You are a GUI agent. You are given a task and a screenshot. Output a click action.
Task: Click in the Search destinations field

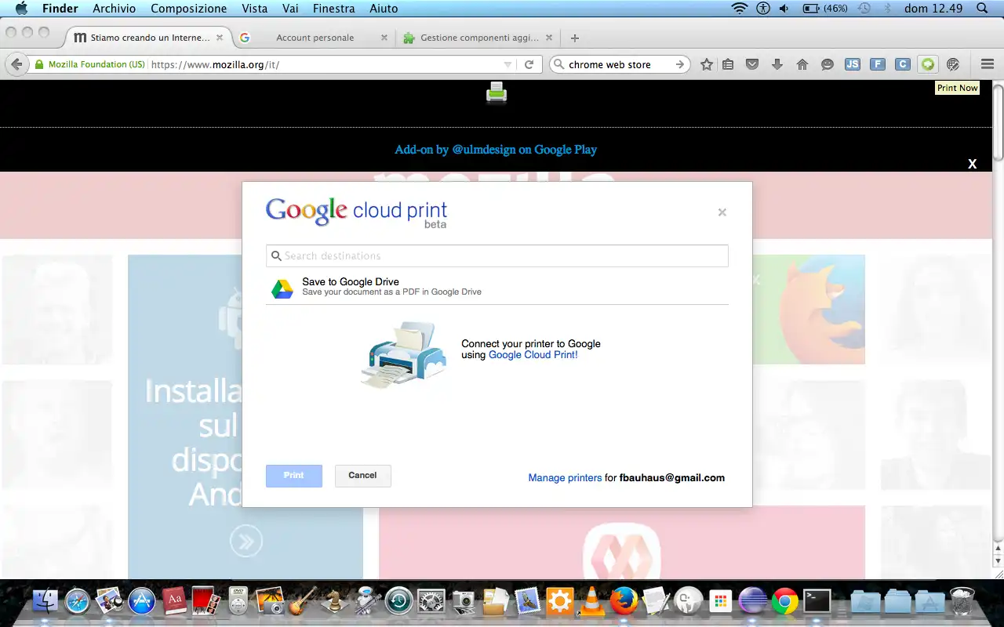tap(497, 256)
